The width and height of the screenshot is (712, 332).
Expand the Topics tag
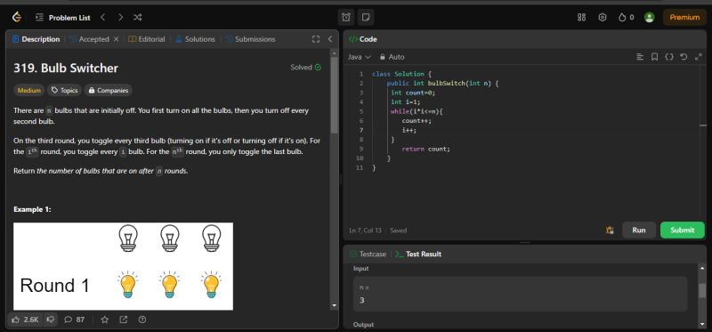click(x=64, y=91)
